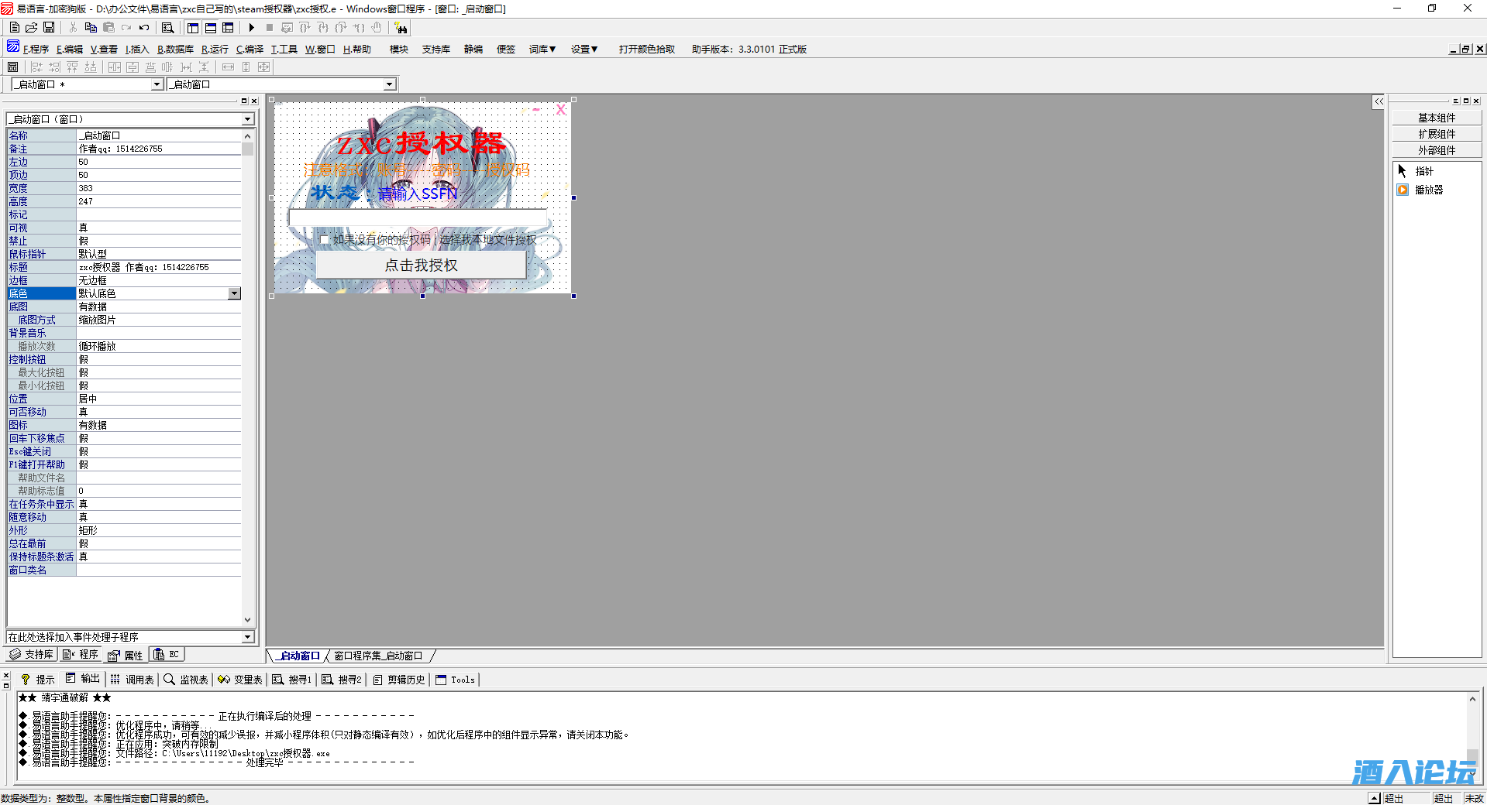Switch to the EC tab at panel bottom

(167, 654)
